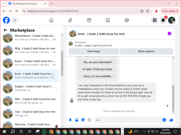
Task: Show hidden system tray icons
Action: pyautogui.click(x=144, y=131)
